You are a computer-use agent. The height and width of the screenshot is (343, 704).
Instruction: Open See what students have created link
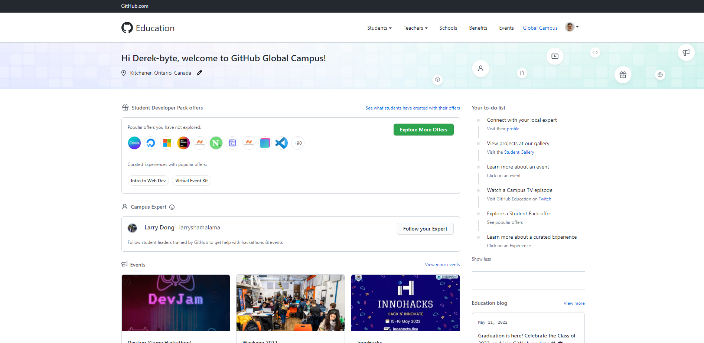[413, 108]
